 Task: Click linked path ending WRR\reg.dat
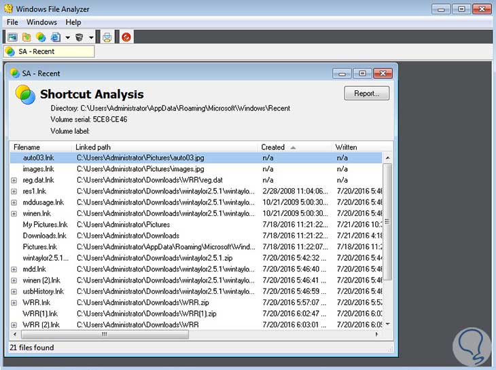[x=149, y=180]
